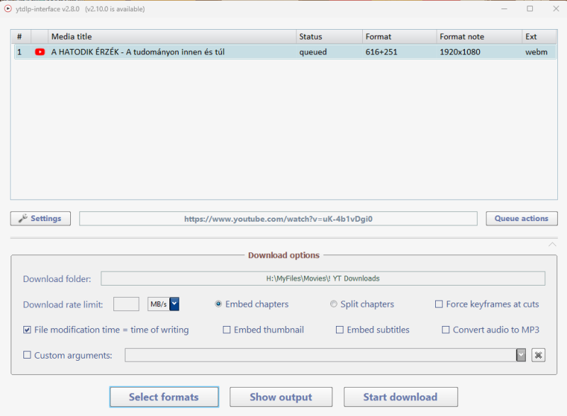Image resolution: width=567 pixels, height=416 pixels.
Task: Select the A HATODIK ÉRZÉK queue item title
Action: [137, 52]
